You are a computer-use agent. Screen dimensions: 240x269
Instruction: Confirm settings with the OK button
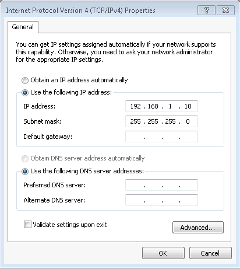pos(163,253)
